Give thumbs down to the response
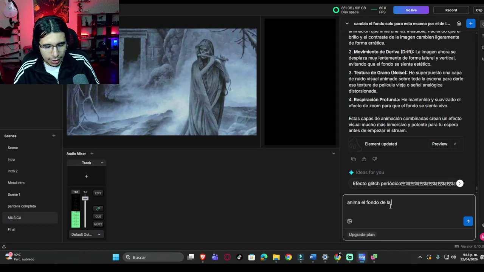484x272 pixels. coord(374,159)
